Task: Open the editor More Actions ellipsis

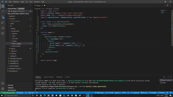Action: click(171, 5)
